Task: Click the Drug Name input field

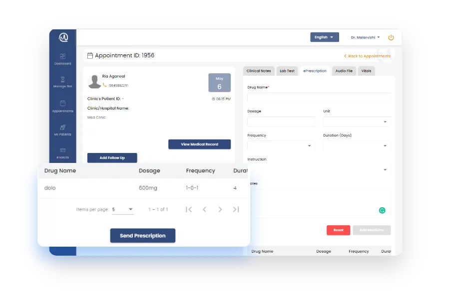Action: click(319, 98)
